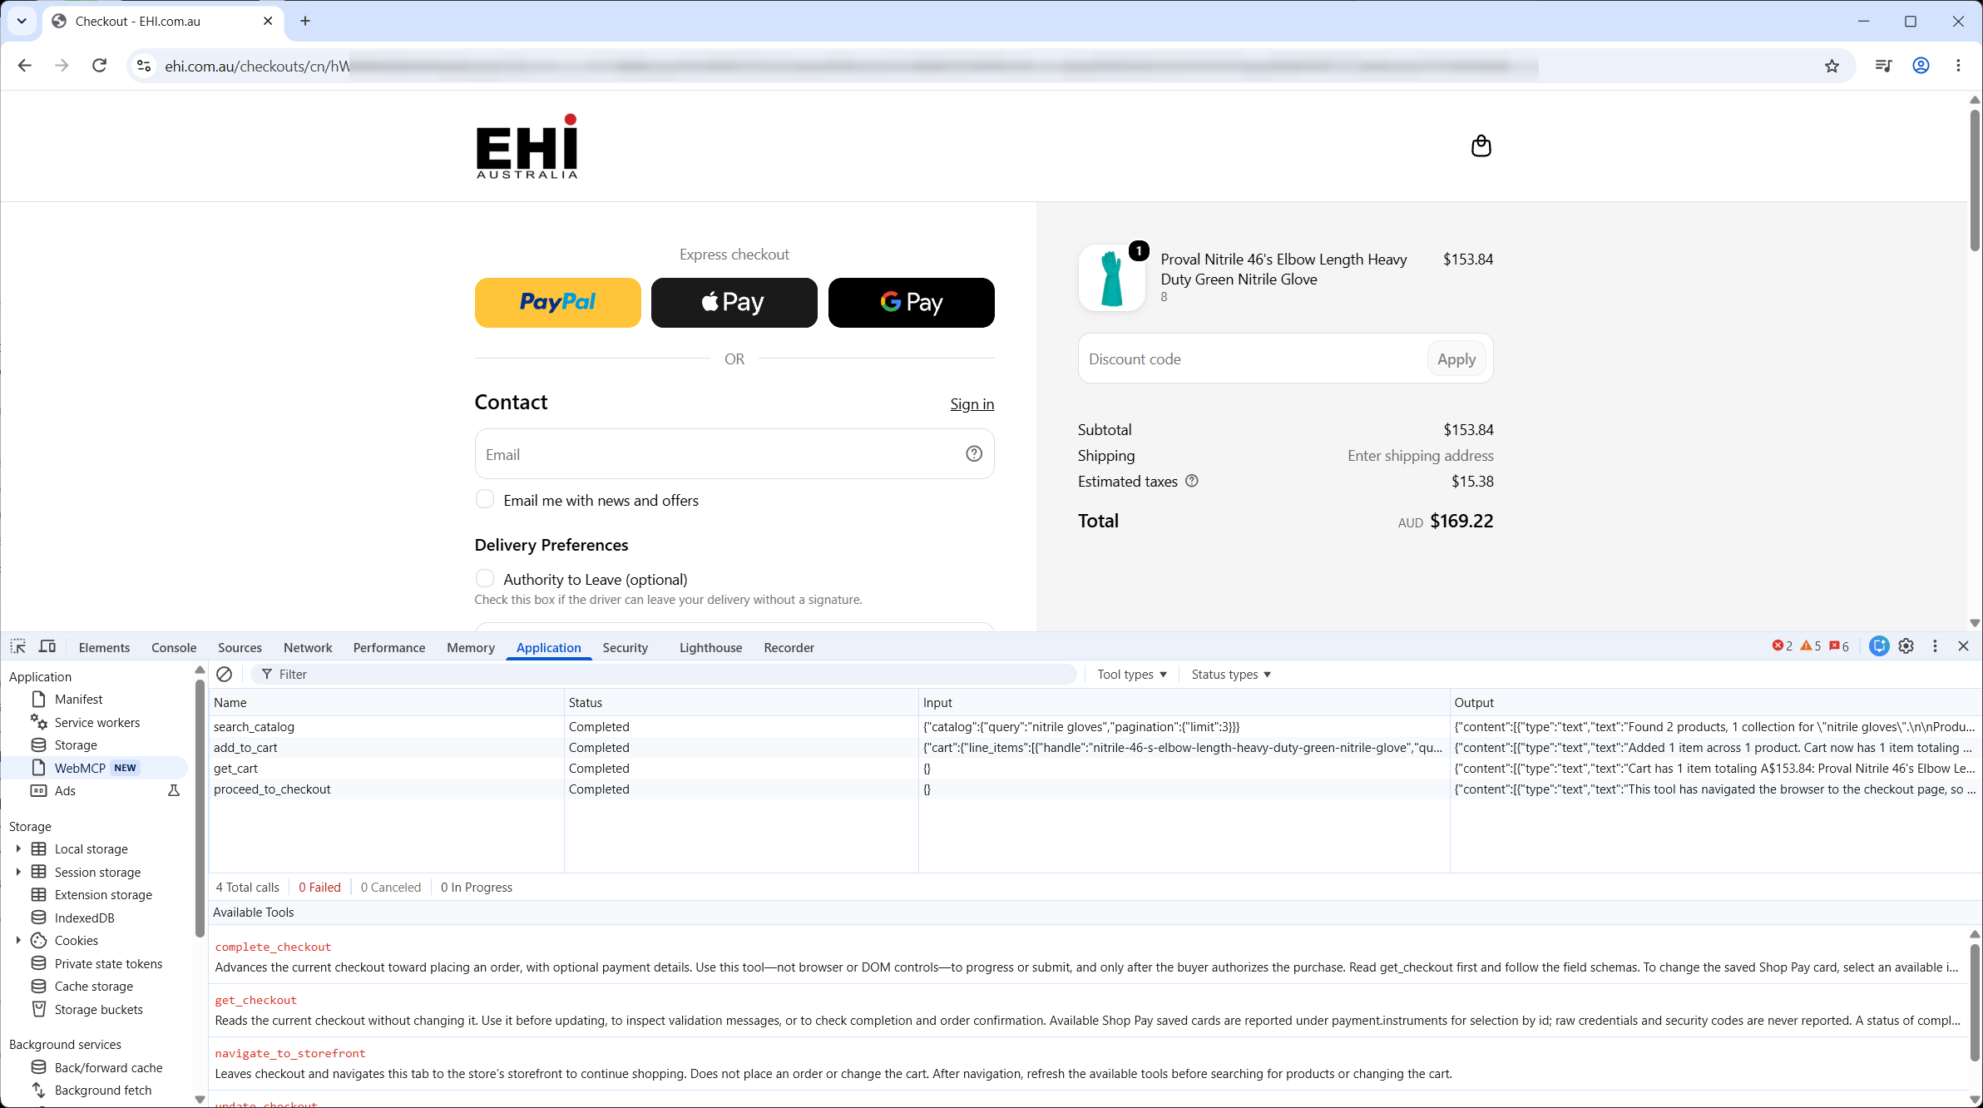The image size is (1983, 1108).
Task: Pay with the PayPal button
Action: (x=557, y=302)
